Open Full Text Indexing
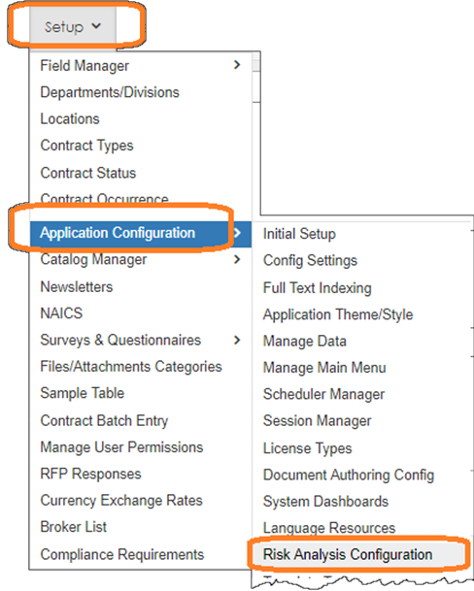This screenshot has height=591, width=474. click(x=318, y=288)
